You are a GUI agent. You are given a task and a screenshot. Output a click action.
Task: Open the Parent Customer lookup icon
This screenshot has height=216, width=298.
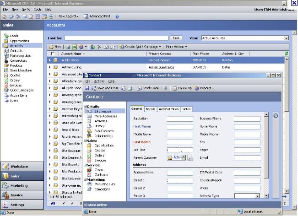pyautogui.click(x=190, y=158)
